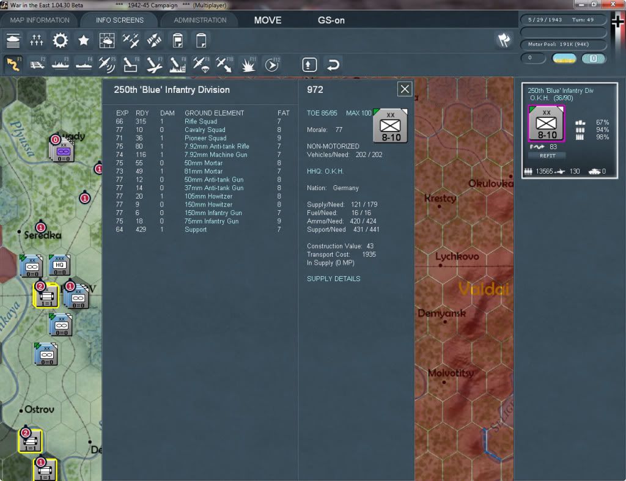Select the F2 rail movement mode icon
The image size is (626, 481).
(x=37, y=64)
